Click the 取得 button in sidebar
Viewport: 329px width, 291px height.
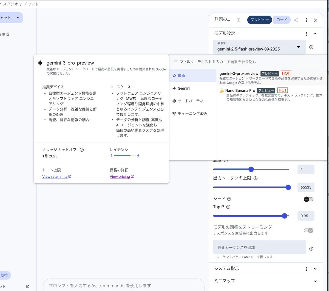point(5,275)
